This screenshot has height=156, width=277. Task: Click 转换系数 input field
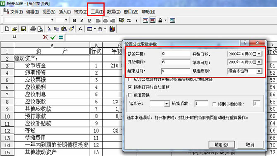coord(201,104)
